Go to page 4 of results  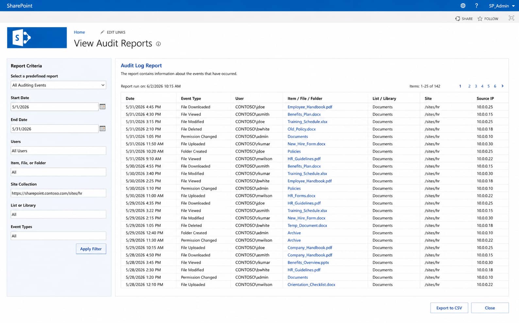[x=482, y=86]
